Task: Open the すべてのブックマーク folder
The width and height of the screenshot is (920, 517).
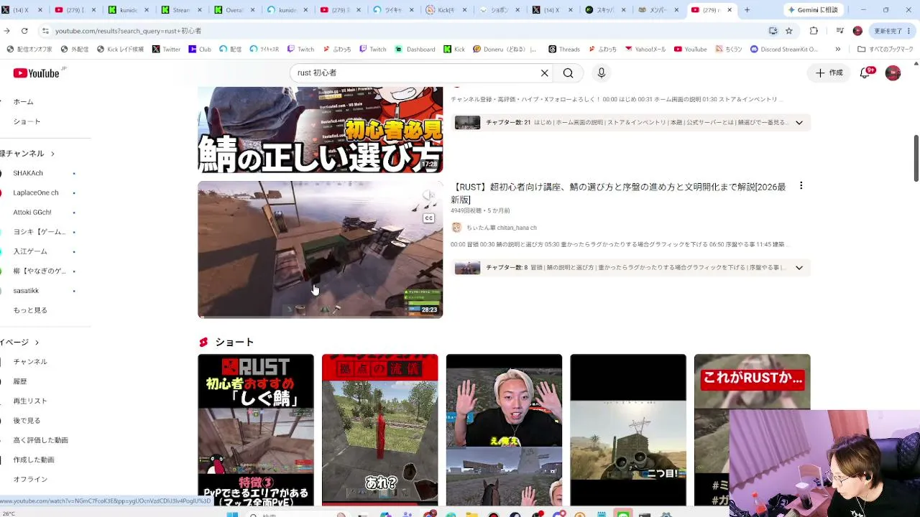Action: (885, 50)
